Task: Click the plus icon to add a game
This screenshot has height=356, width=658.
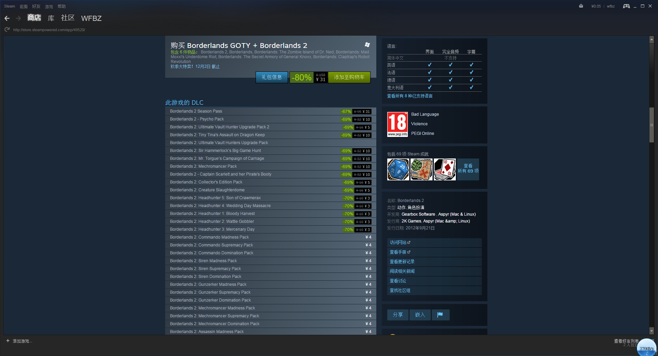Action: [8, 341]
